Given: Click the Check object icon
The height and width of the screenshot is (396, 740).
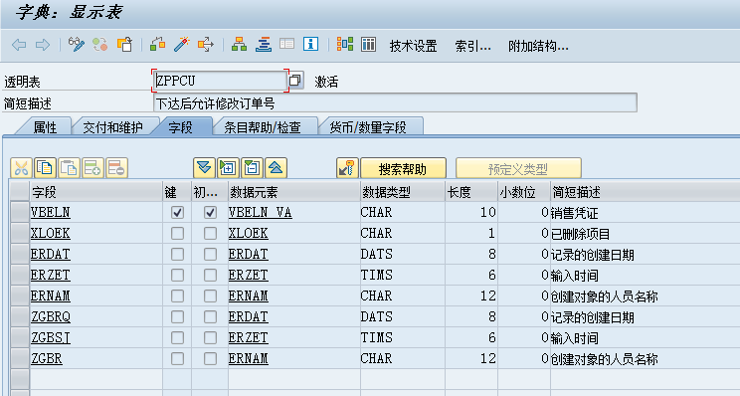Looking at the screenshot, I should (157, 45).
